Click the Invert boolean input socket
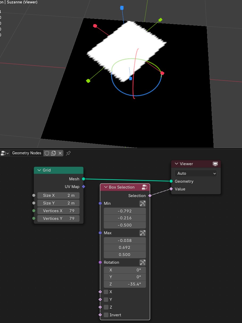Screen dimensions: 242x323 click(100, 315)
